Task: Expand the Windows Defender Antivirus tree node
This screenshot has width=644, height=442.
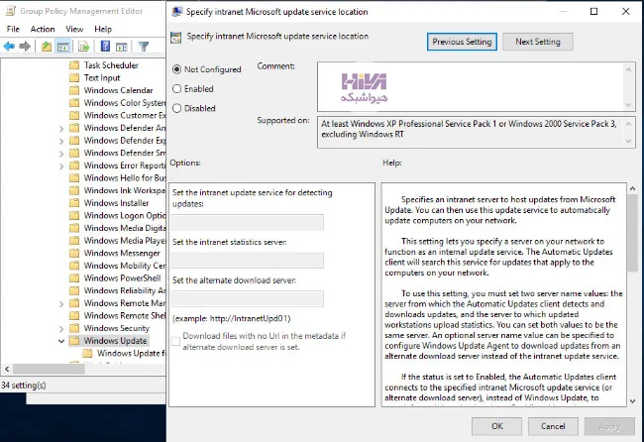Action: click(x=61, y=129)
